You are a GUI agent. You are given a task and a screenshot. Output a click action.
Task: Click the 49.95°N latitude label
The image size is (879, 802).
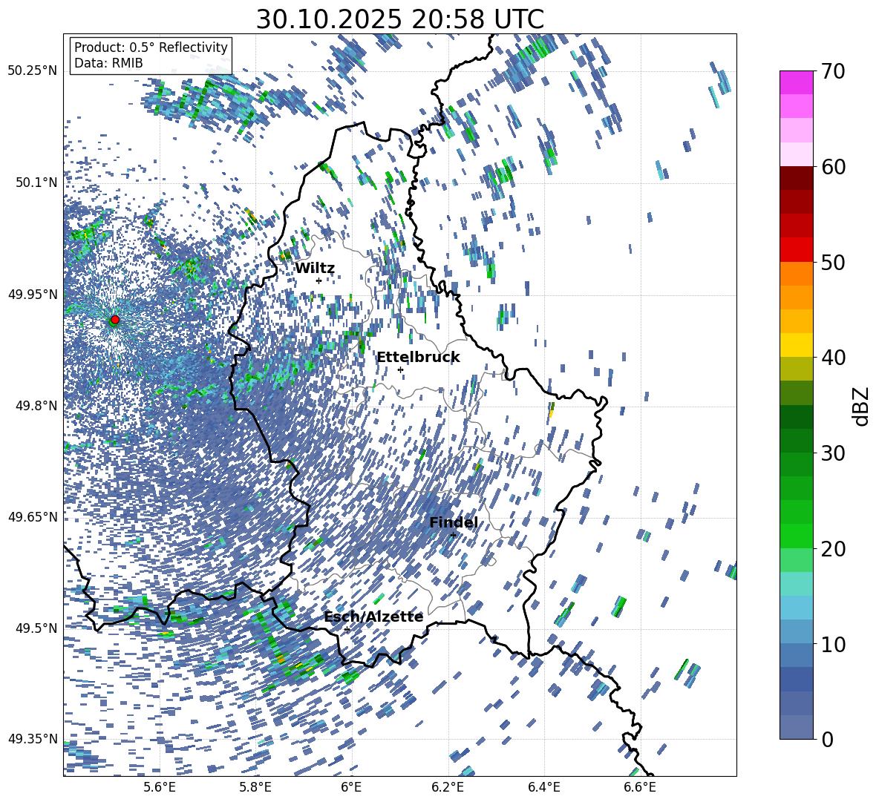coord(33,294)
